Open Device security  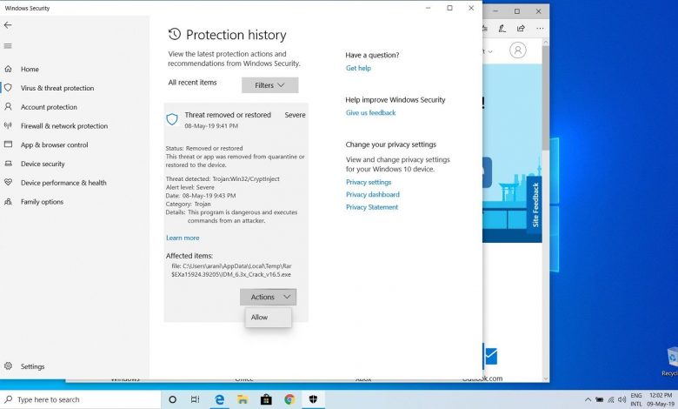coord(43,164)
